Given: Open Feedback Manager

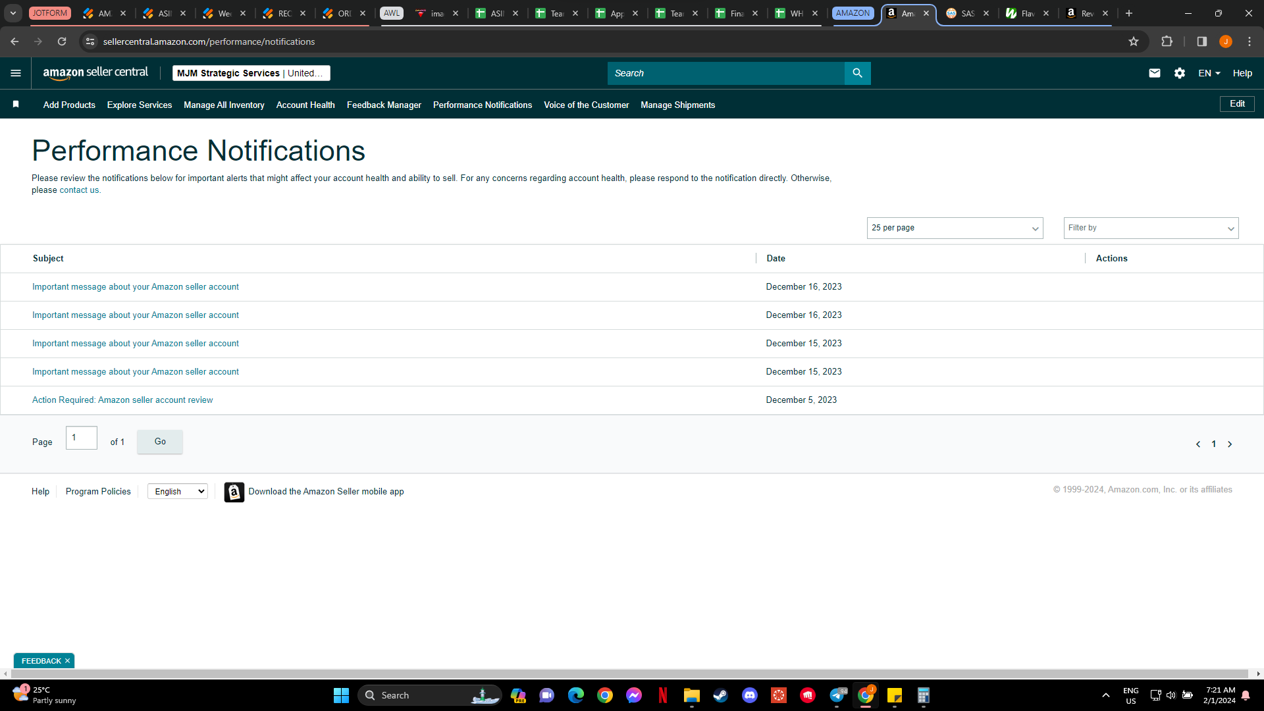Looking at the screenshot, I should coord(384,105).
